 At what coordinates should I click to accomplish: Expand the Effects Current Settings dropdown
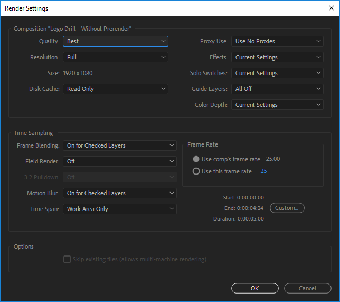[277, 57]
